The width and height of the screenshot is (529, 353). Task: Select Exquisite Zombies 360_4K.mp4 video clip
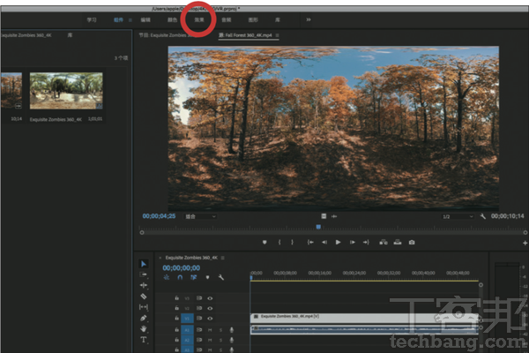pos(364,317)
